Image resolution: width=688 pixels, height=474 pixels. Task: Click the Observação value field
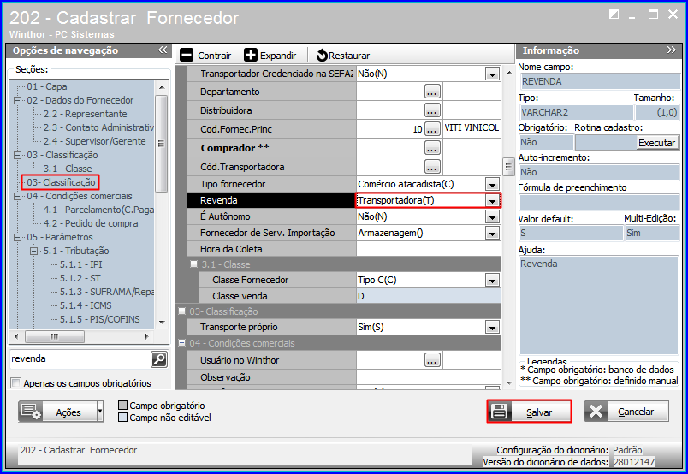click(428, 377)
